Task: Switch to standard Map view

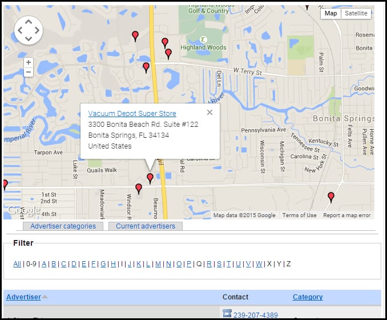Action: pyautogui.click(x=330, y=13)
